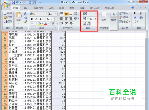The image size is (149, 110).
Task: Open the 数字 group dialog launcher
Action: coord(96,28)
